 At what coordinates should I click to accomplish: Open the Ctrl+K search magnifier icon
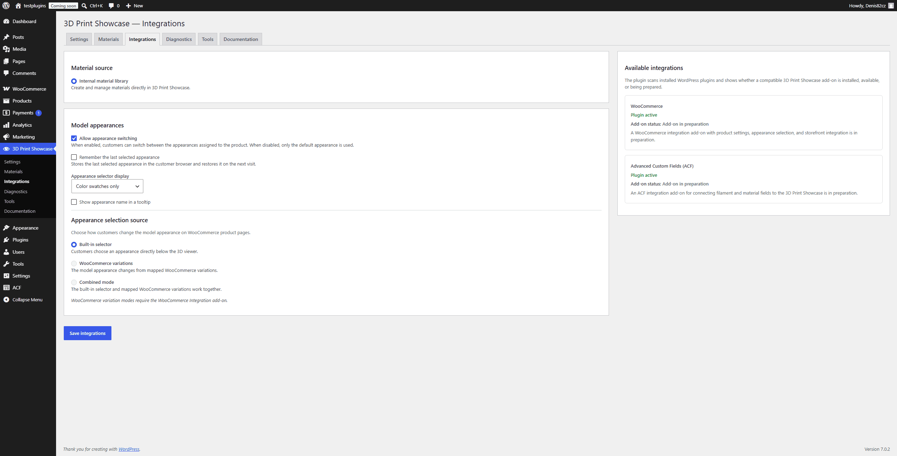(84, 6)
